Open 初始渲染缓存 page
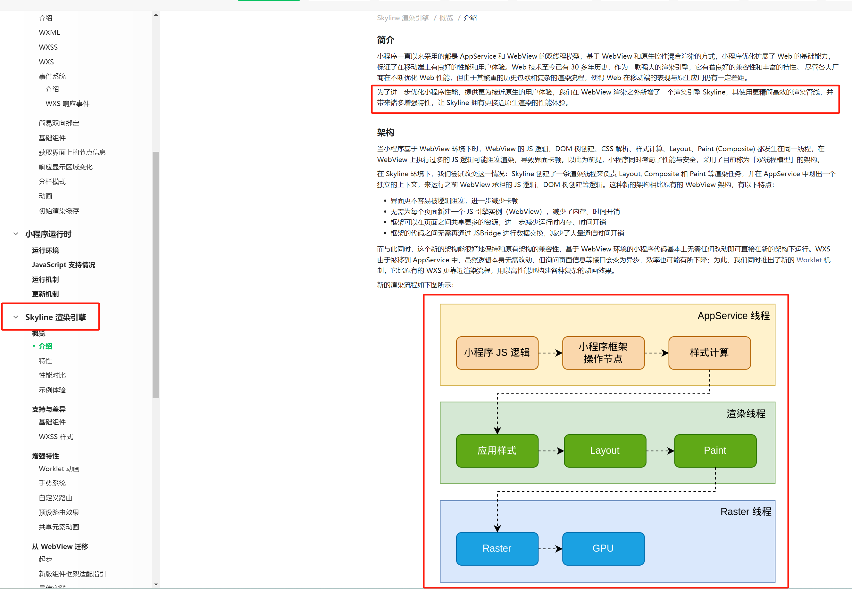Viewport: 852px width, 589px height. point(59,211)
